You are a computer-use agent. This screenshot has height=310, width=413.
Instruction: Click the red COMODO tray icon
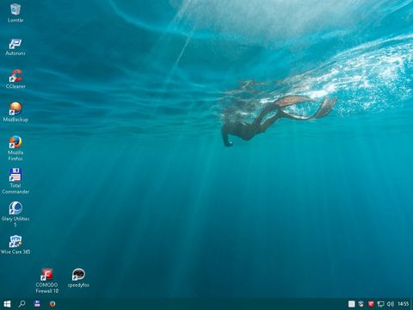click(371, 304)
